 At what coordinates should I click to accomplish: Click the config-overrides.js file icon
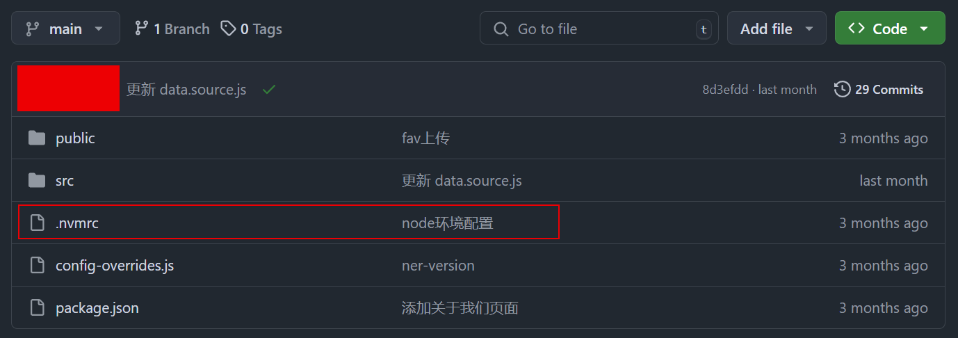pos(37,266)
